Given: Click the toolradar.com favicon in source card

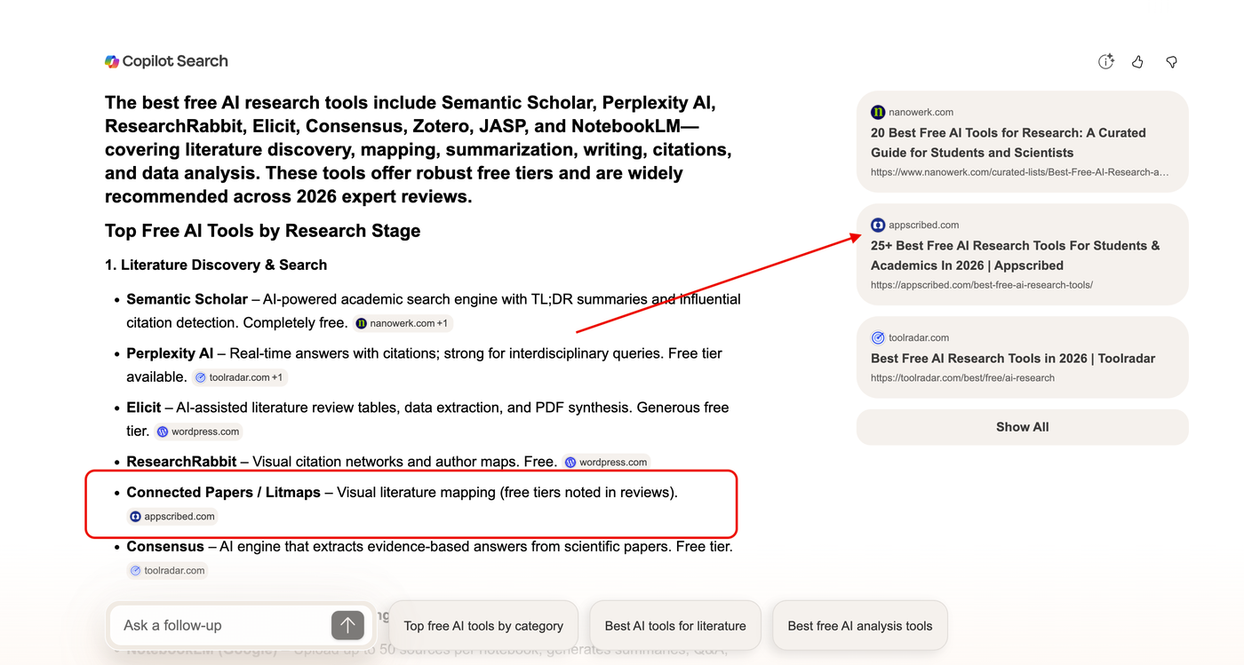Looking at the screenshot, I should (878, 337).
